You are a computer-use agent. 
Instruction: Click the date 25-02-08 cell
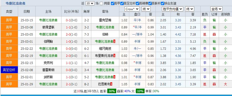tap(27, 70)
